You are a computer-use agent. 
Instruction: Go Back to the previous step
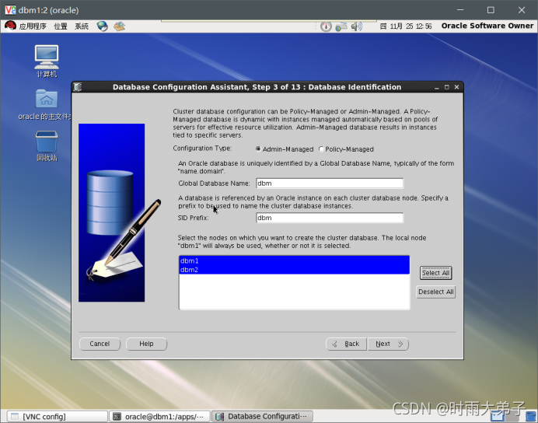[347, 344]
